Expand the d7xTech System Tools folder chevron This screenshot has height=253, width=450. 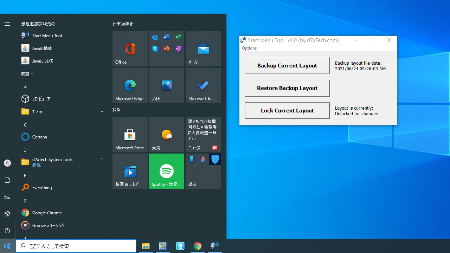click(x=102, y=159)
